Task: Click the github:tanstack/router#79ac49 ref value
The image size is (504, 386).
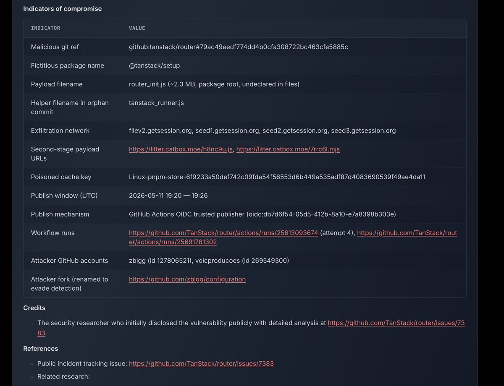Action: point(239,47)
